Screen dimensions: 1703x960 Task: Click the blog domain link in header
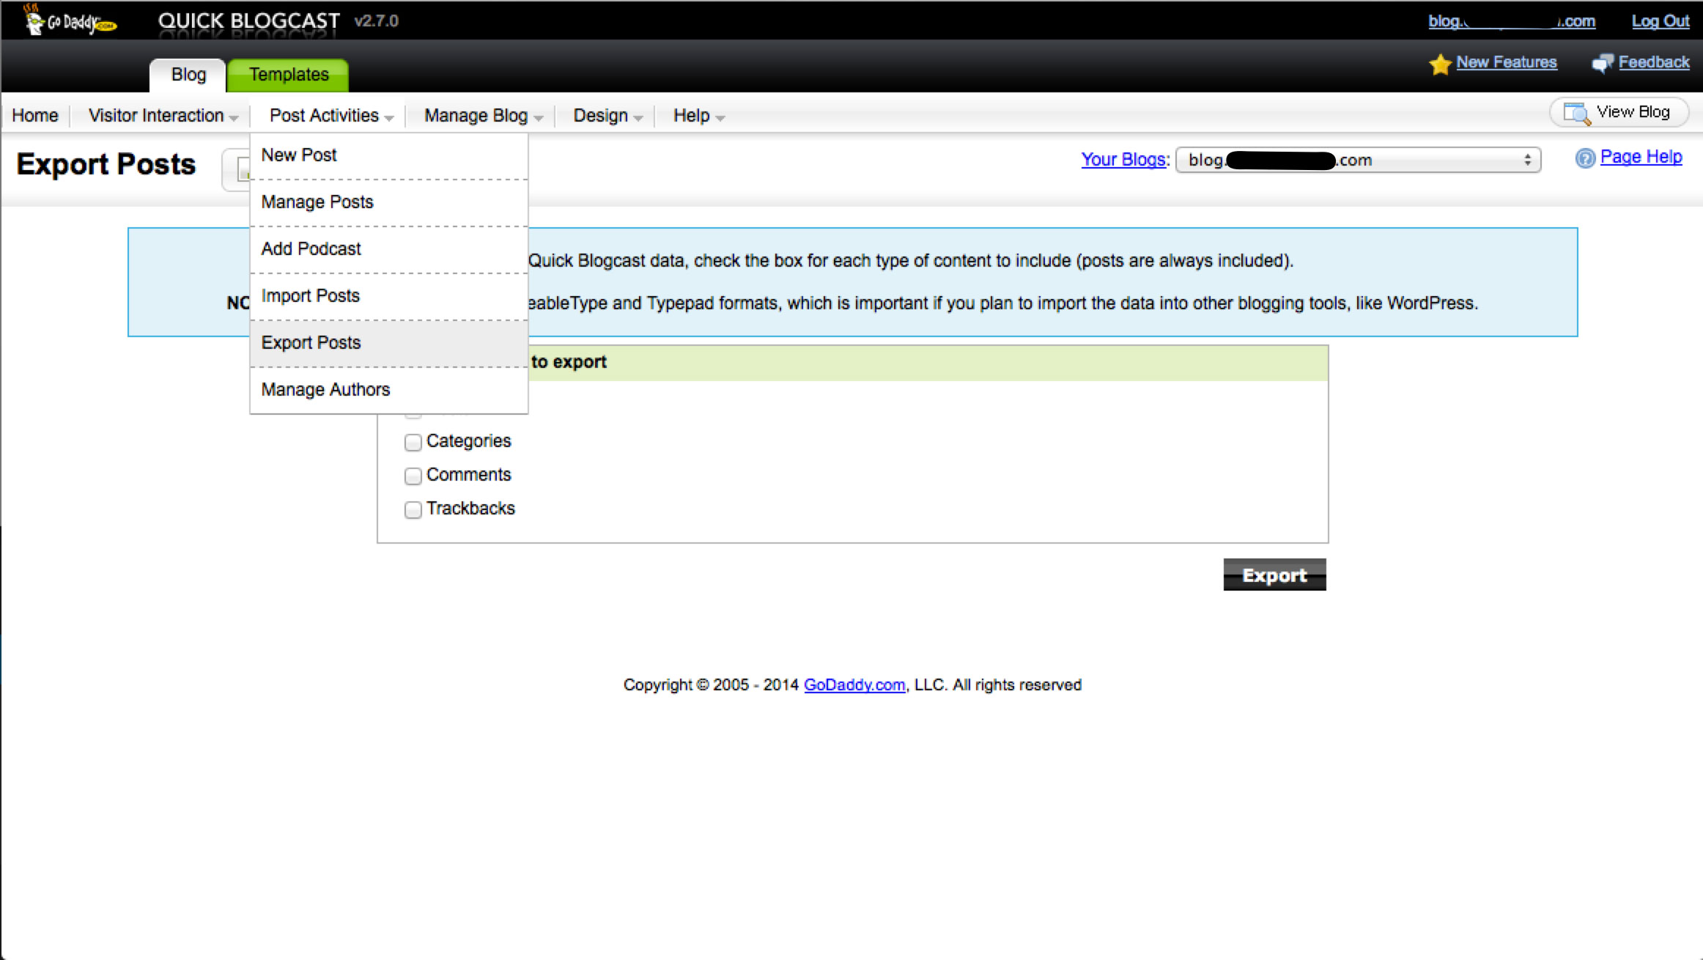click(x=1511, y=21)
